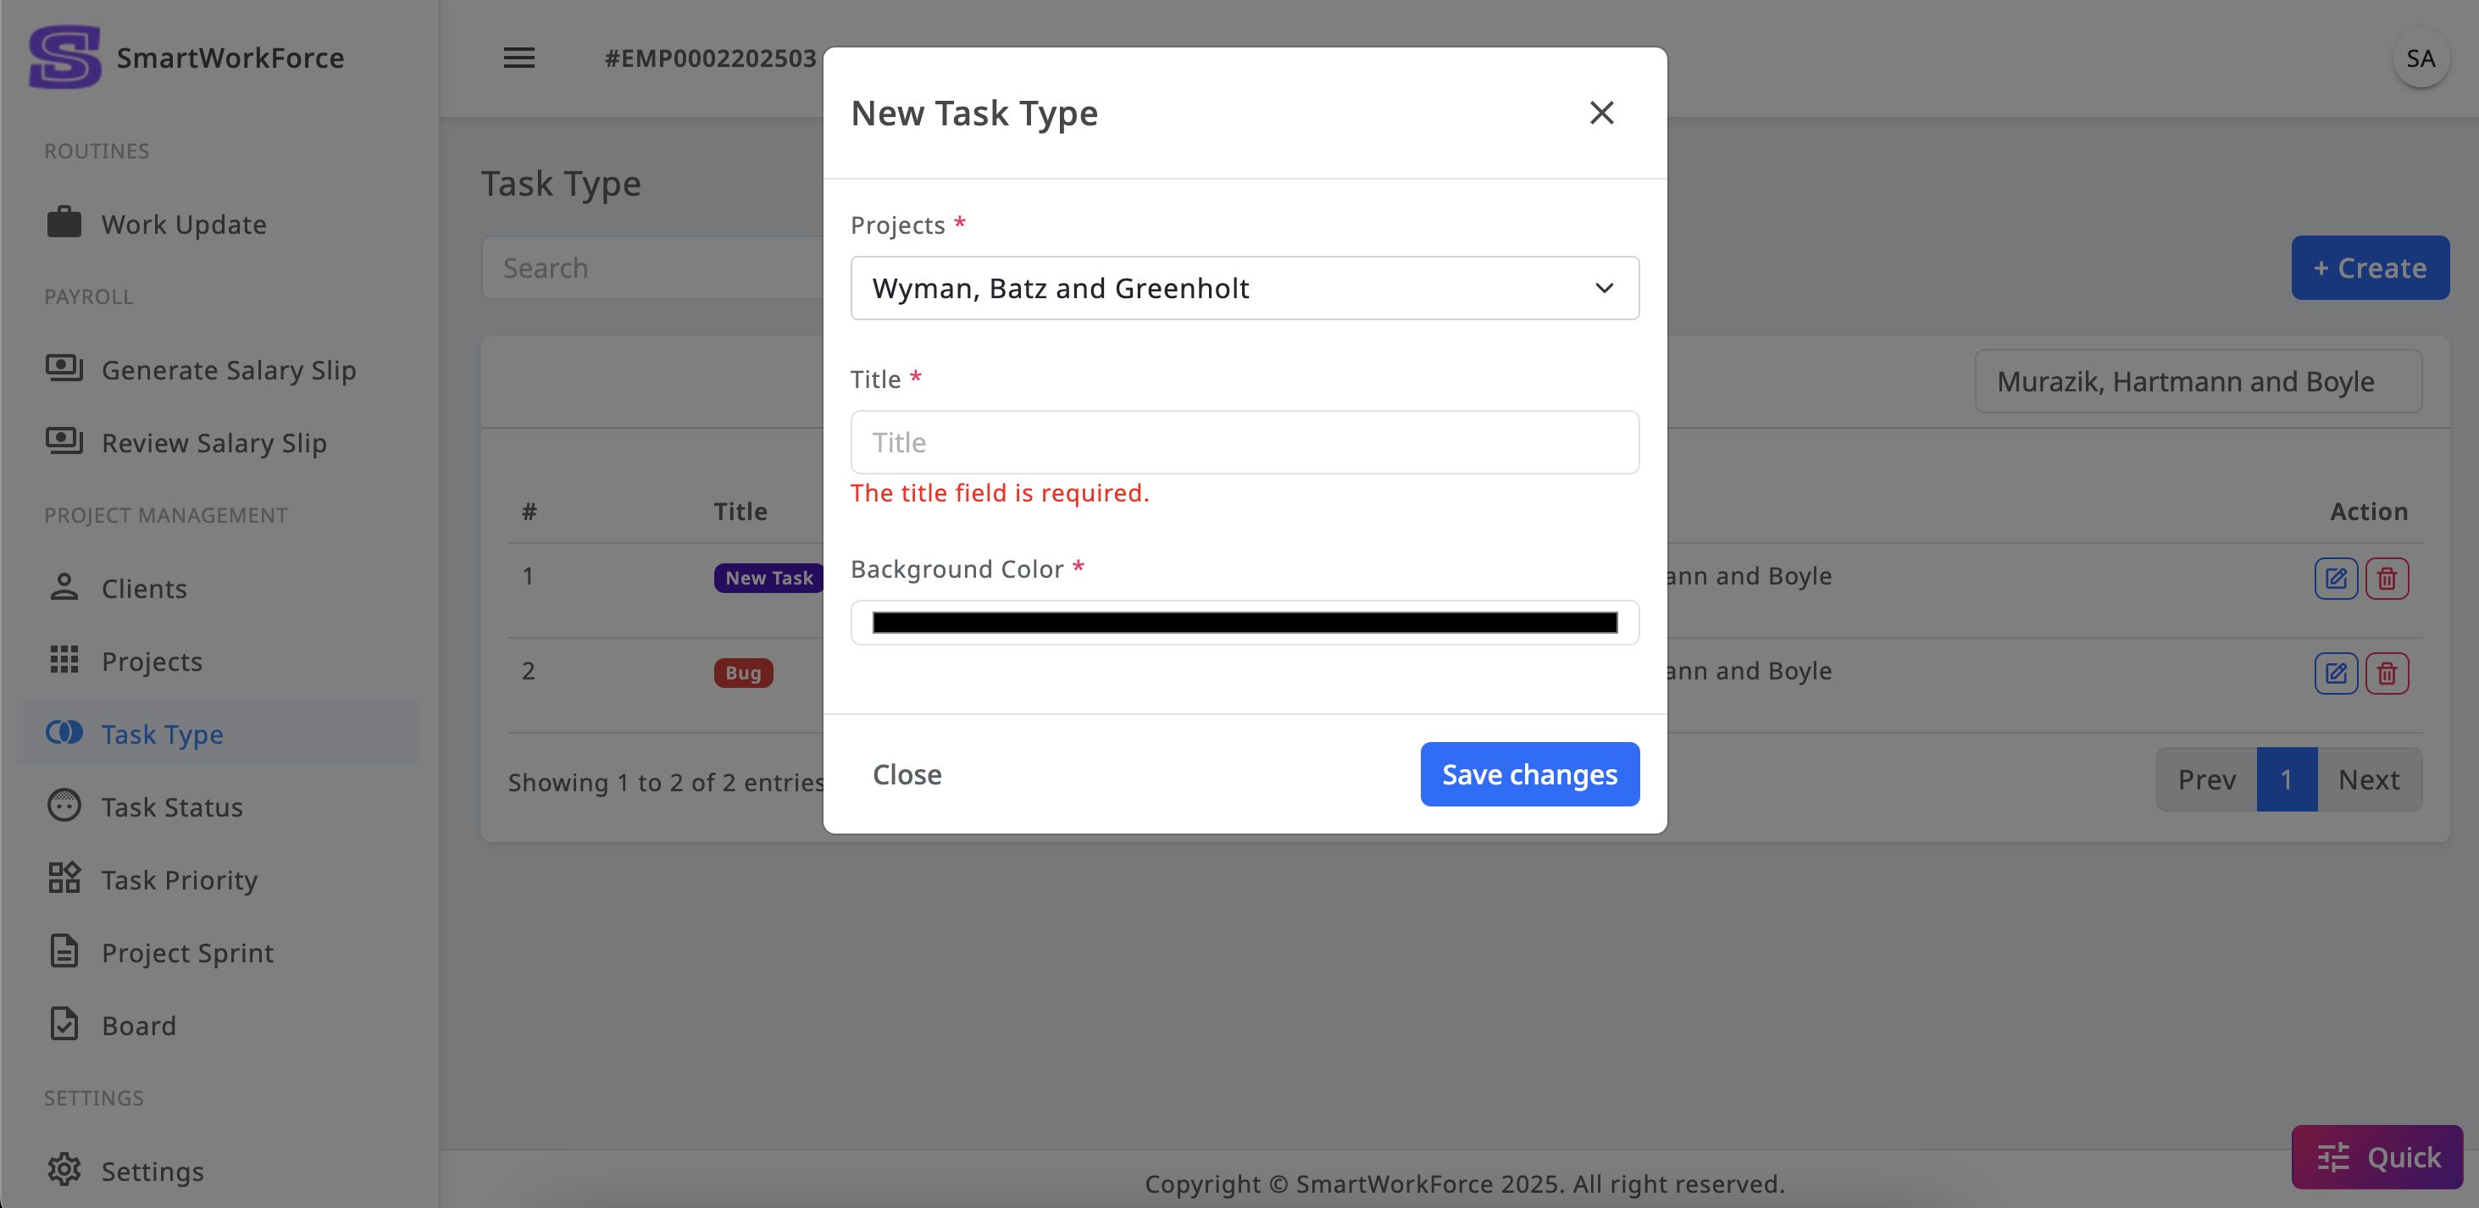This screenshot has height=1208, width=2479.
Task: Delete the Bug task type with the trash icon
Action: [x=2387, y=673]
